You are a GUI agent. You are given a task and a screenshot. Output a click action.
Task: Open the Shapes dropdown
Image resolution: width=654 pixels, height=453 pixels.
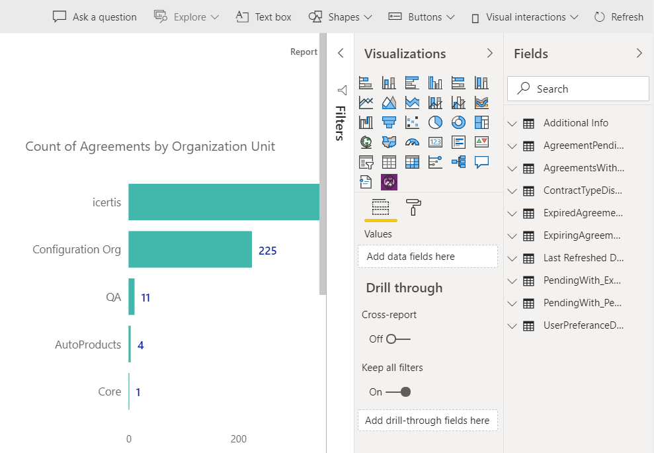coord(341,17)
